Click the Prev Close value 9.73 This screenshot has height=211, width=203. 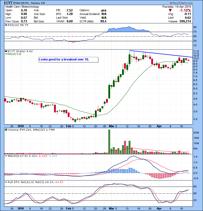click(24, 21)
